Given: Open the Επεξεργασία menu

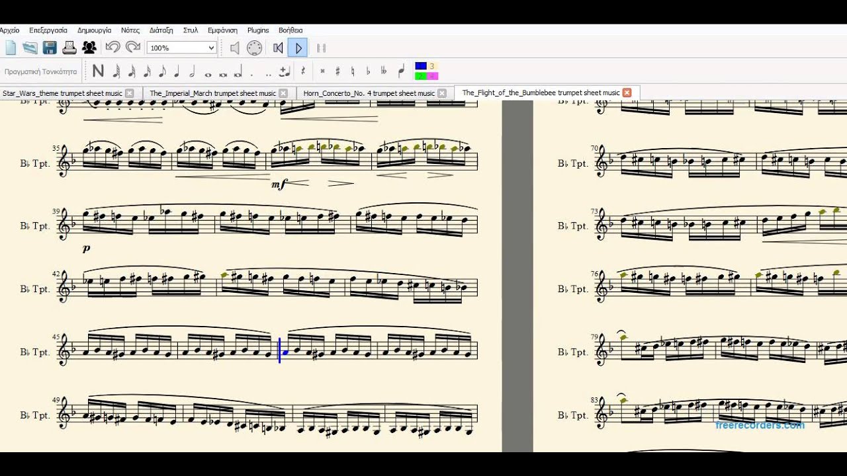Looking at the screenshot, I should point(48,30).
